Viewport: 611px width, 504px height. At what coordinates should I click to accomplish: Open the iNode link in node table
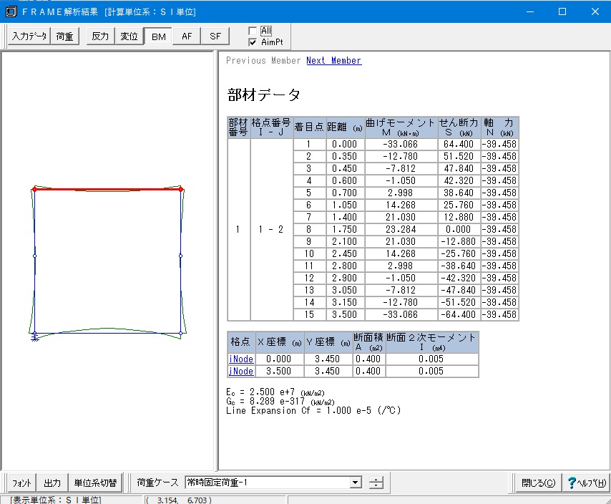pyautogui.click(x=241, y=359)
